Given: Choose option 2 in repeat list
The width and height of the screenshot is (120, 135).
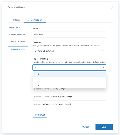Looking at the screenshot, I should tap(69, 80).
